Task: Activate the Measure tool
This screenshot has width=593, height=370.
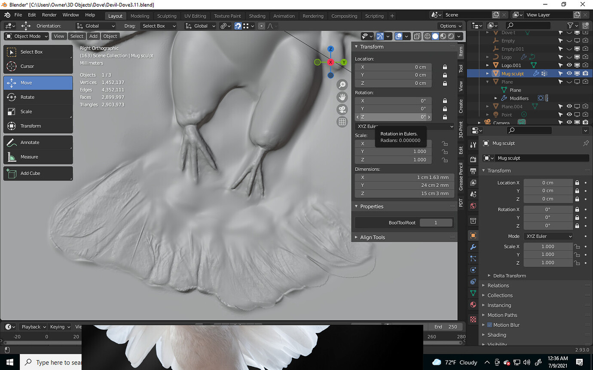Action: click(x=38, y=157)
